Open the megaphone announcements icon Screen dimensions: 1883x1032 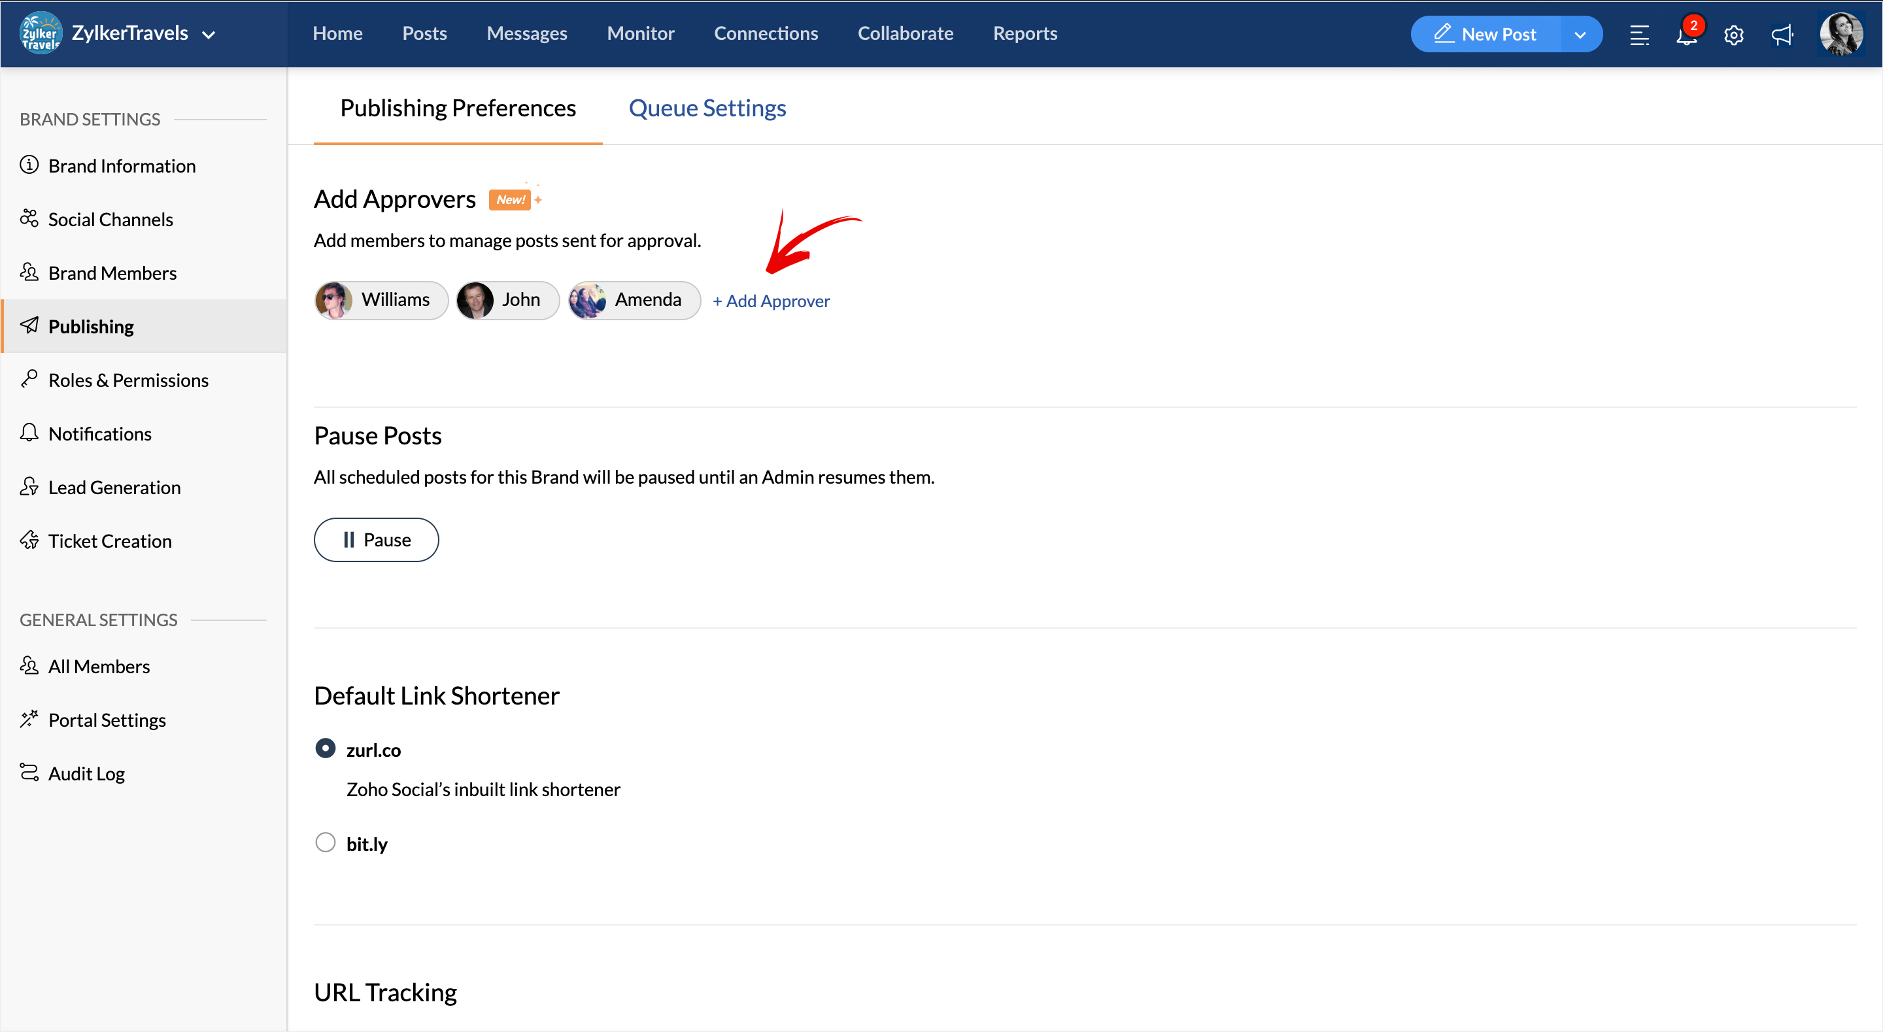click(x=1782, y=35)
